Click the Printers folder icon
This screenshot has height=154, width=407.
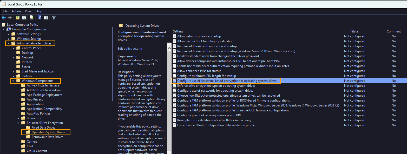point(18,62)
